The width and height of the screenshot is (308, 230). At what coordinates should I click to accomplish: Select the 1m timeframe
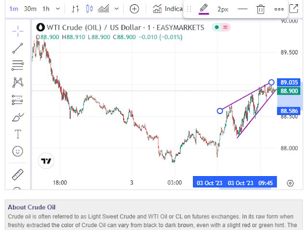[x=14, y=9]
